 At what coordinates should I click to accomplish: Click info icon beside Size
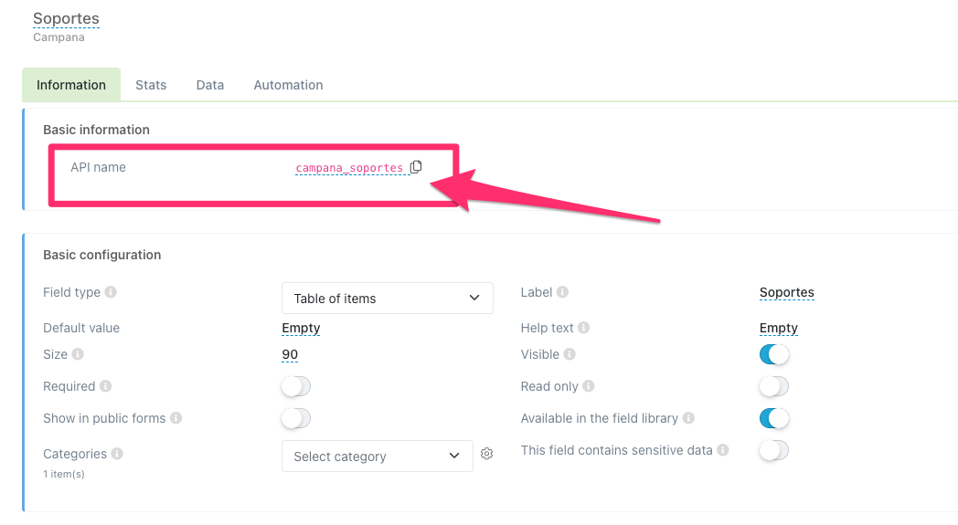[78, 354]
